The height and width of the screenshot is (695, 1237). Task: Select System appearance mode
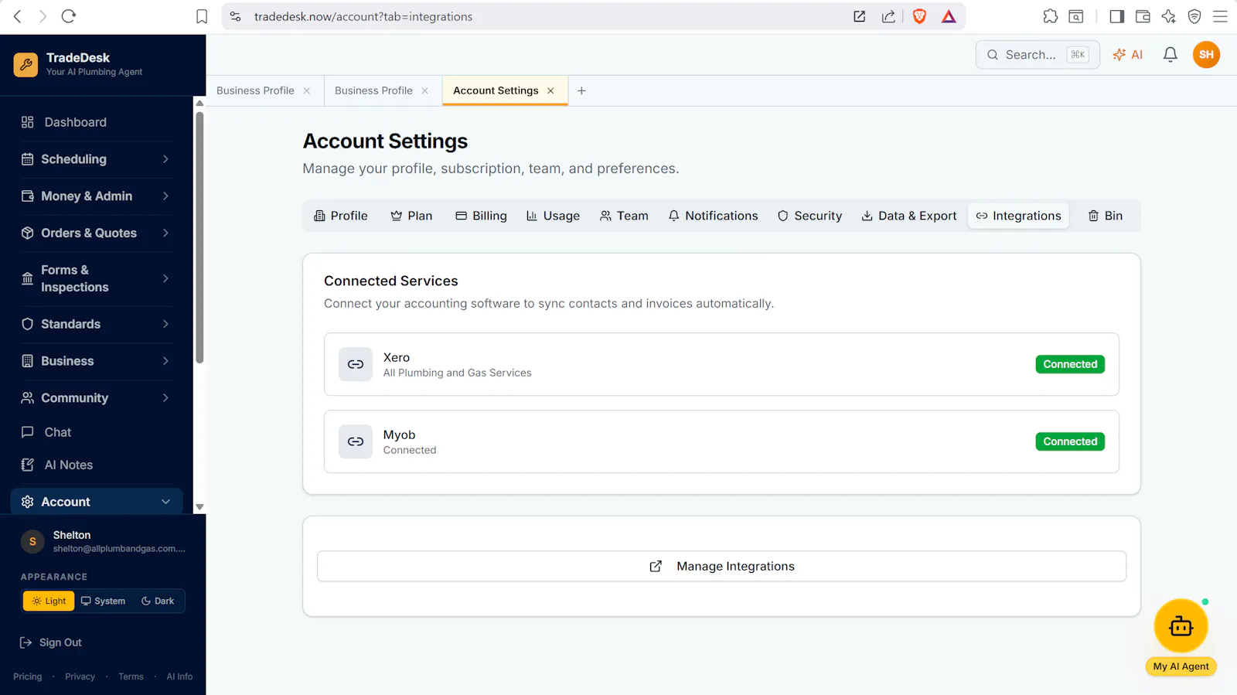point(103,601)
